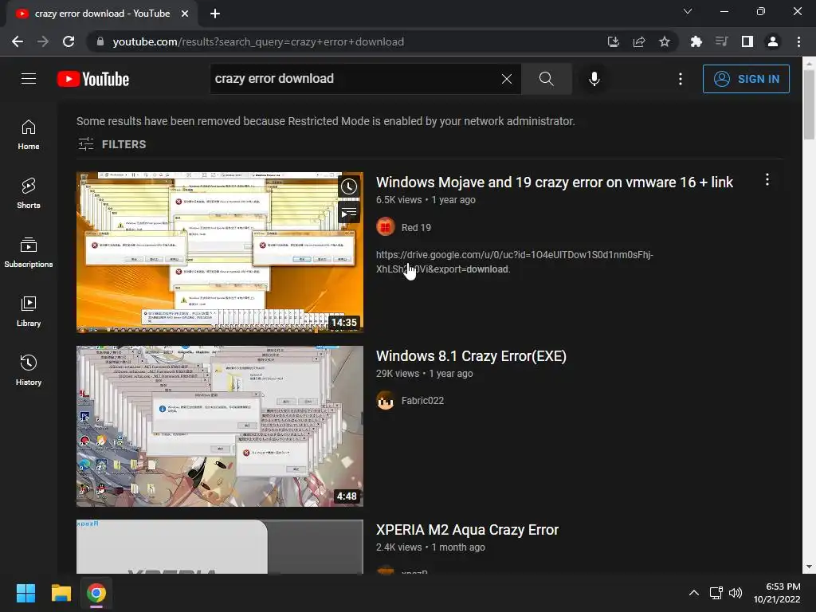Open File Explorer from taskbar
The width and height of the screenshot is (816, 612).
[61, 593]
